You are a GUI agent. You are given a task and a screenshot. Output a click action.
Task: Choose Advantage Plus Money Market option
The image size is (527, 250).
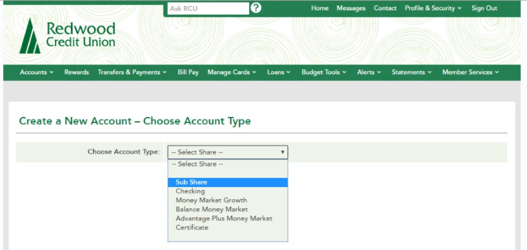coord(228,218)
